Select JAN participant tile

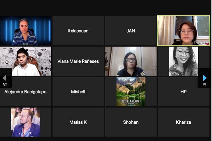131,31
